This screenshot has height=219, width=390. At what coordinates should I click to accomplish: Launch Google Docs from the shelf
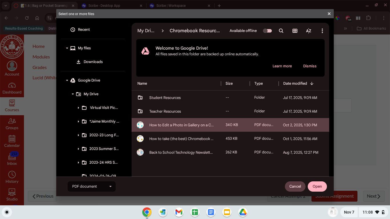pyautogui.click(x=211, y=212)
